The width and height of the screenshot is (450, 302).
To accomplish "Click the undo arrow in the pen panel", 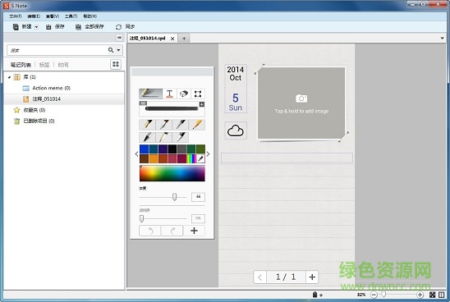I will 149,231.
